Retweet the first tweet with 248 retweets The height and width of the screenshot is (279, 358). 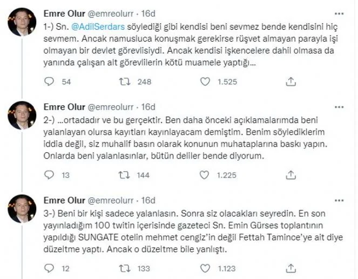click(125, 81)
